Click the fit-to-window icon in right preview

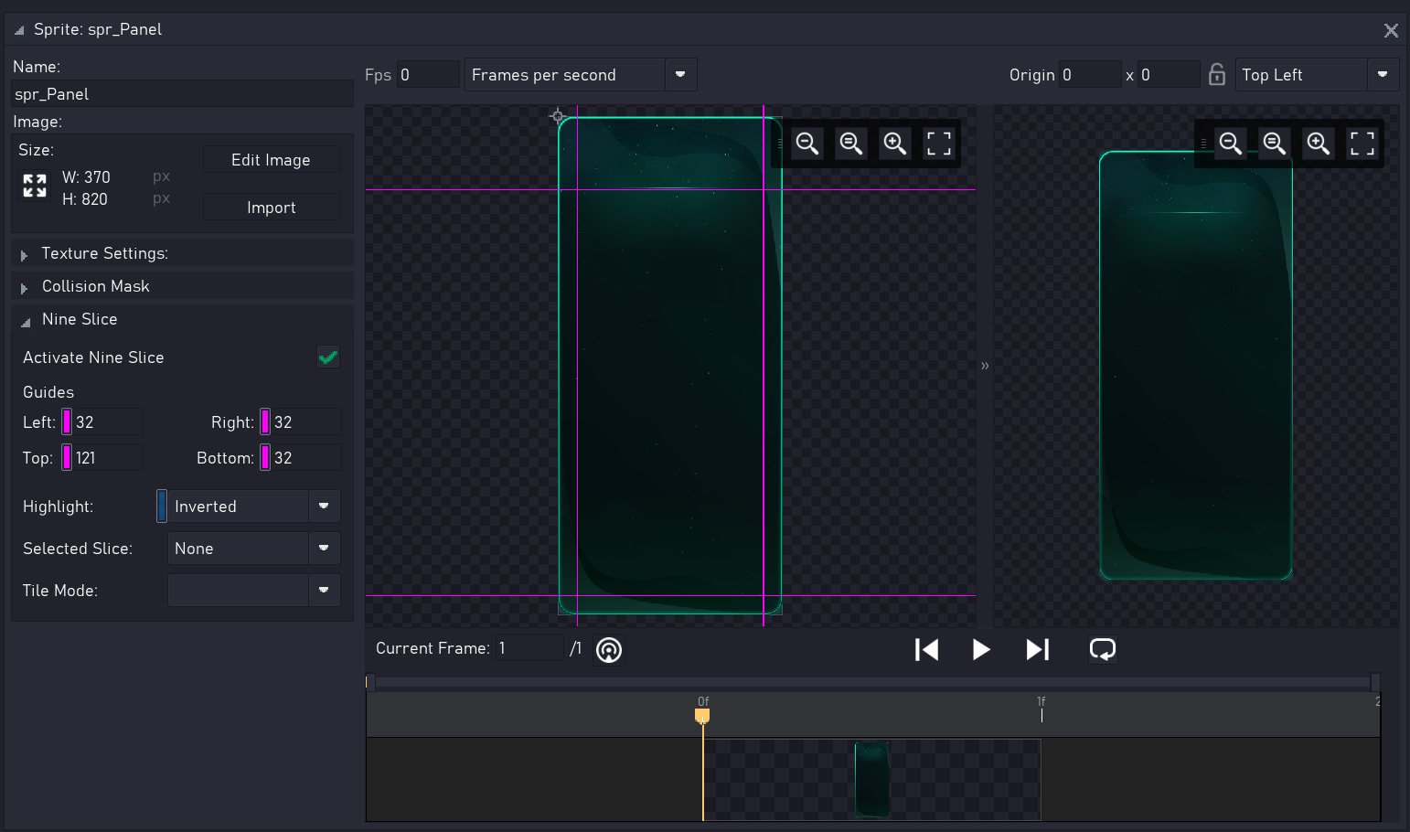[x=1362, y=144]
